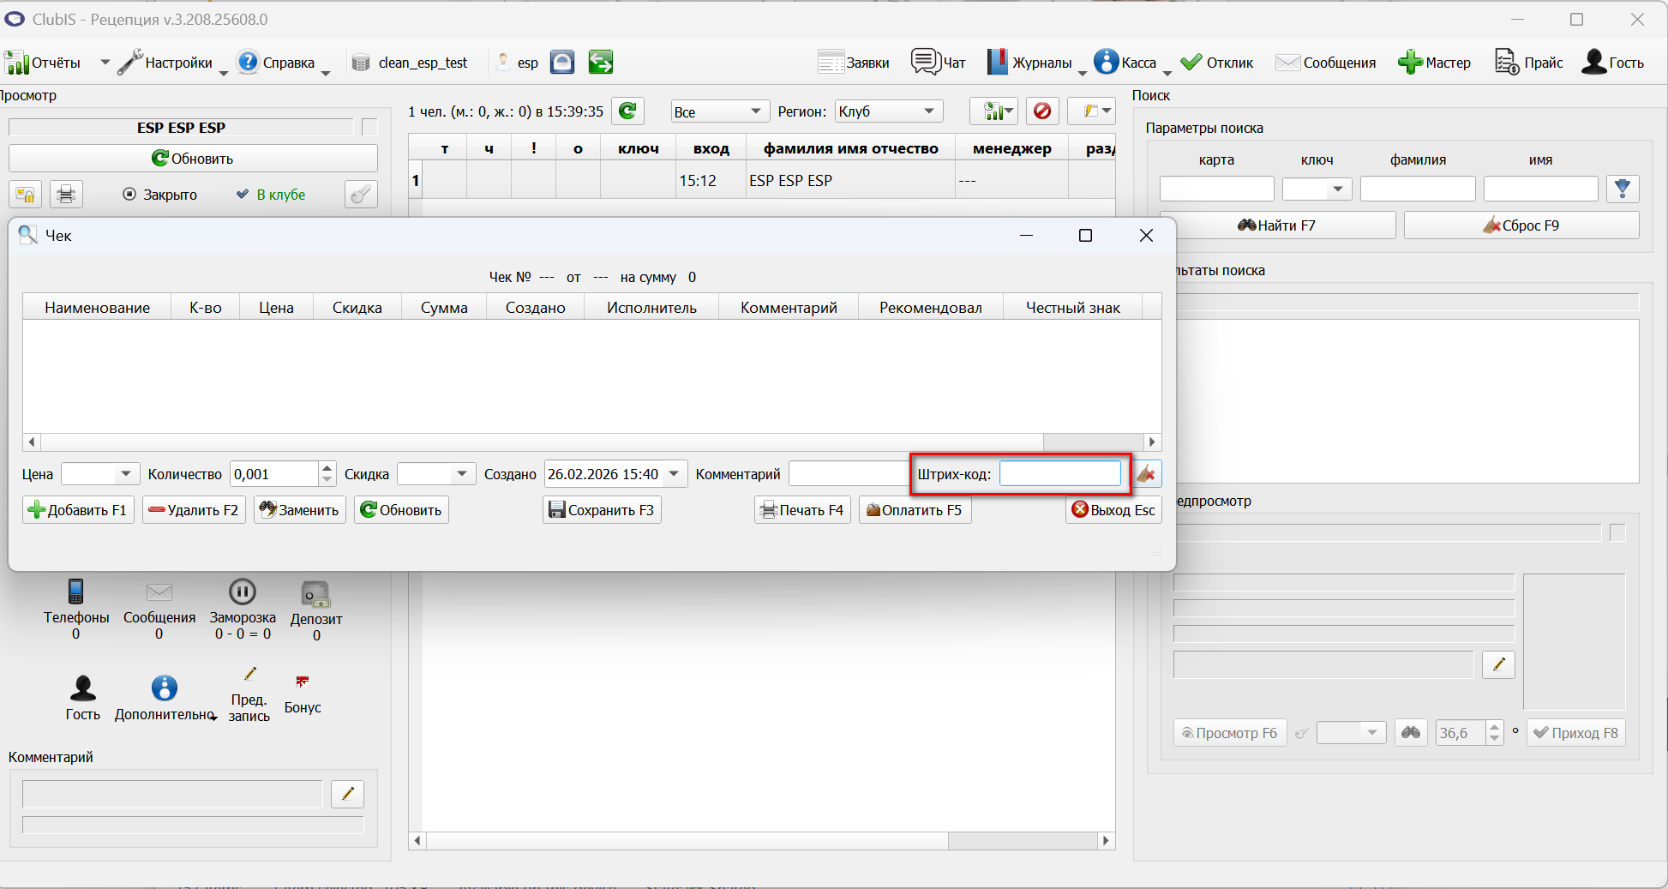The height and width of the screenshot is (889, 1668).
Task: Click the Найти F7 search button
Action: pos(1277,225)
